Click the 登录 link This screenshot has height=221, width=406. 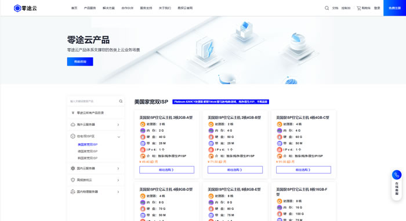pos(377,8)
